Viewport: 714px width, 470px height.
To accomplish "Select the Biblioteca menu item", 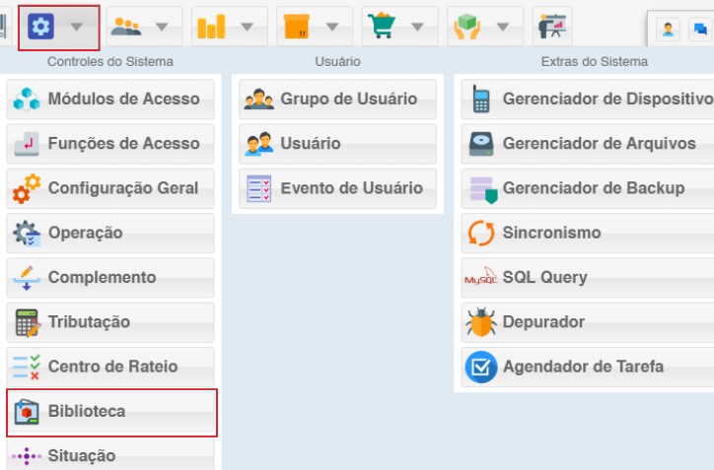I will click(x=110, y=412).
